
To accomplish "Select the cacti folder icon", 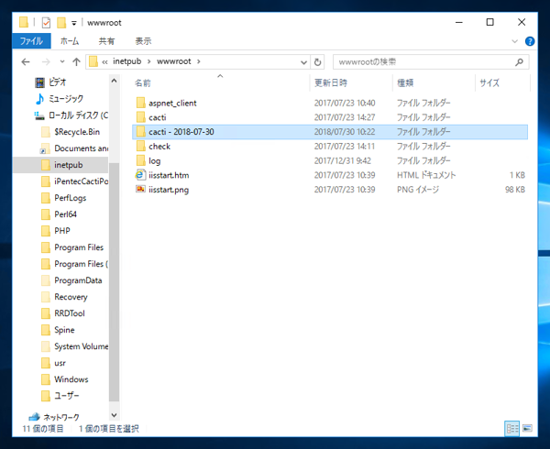I will tap(140, 117).
